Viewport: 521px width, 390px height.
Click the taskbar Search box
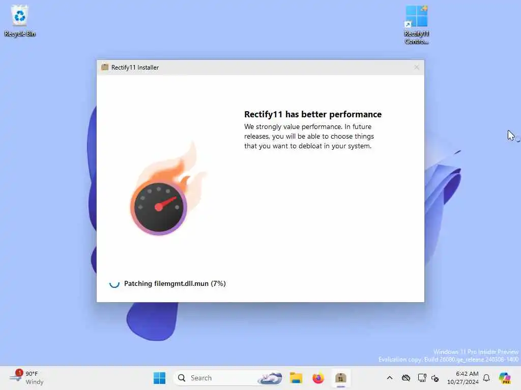[x=228, y=378]
